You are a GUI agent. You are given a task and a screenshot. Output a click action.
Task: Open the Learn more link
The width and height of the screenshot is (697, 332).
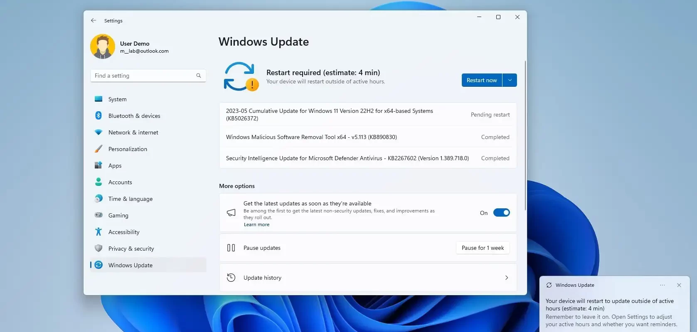[256, 225]
